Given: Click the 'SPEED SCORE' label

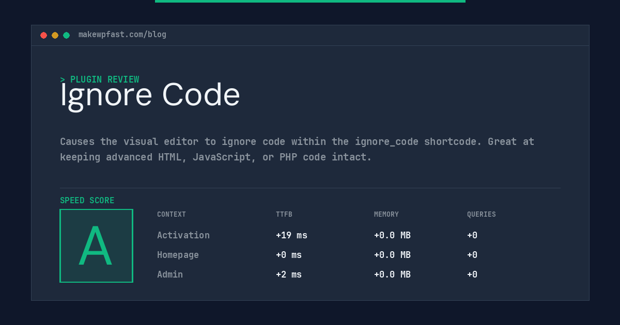Looking at the screenshot, I should 87,201.
